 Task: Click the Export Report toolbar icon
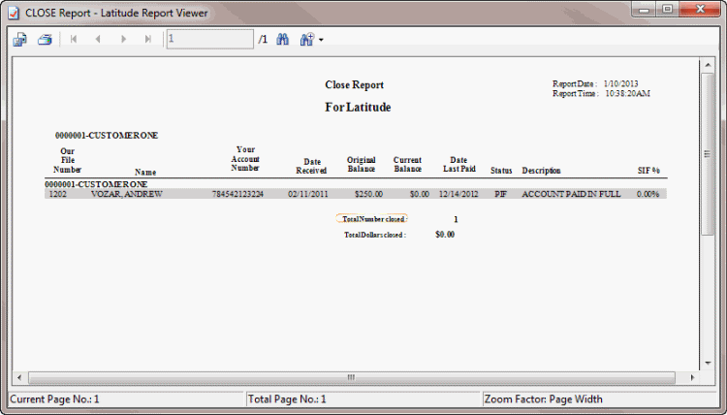(19, 40)
